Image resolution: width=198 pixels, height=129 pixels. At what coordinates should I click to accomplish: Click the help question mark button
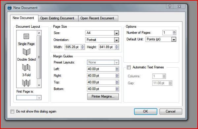pos(170,6)
